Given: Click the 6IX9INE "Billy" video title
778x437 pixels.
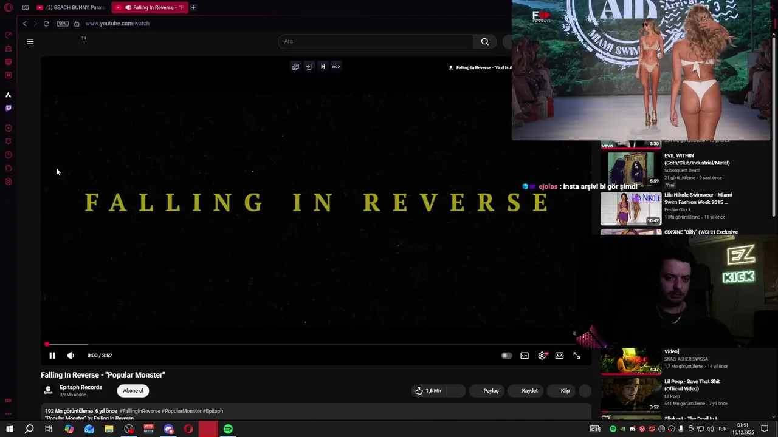Looking at the screenshot, I should pos(701,232).
